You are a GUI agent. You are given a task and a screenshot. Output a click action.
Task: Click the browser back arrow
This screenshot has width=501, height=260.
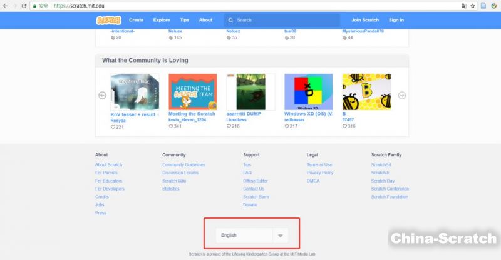[5, 6]
